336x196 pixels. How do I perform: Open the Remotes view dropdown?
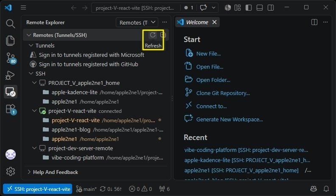pos(137,22)
